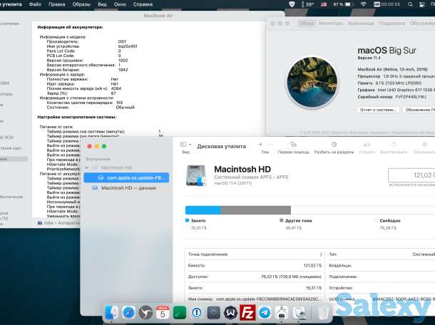Click the Настройки электропитания системы heading
Screen dimensions: 435x325
[x=77, y=117]
